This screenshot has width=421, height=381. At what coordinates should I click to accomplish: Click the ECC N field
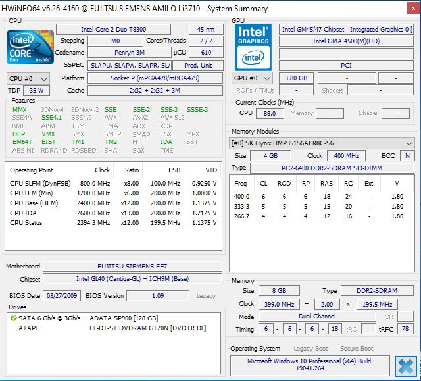tap(407, 156)
